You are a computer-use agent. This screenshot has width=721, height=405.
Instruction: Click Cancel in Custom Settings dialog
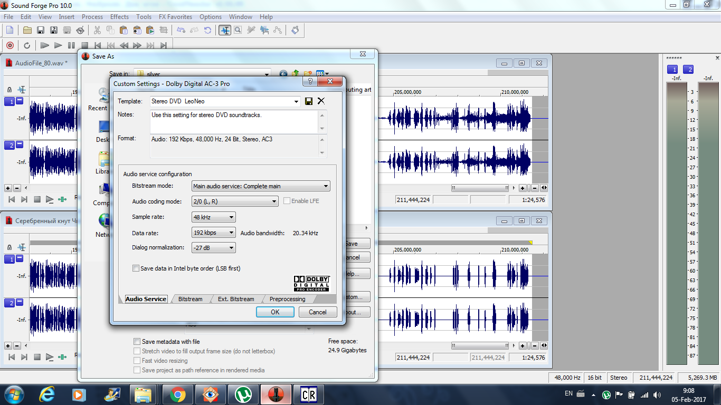coord(318,312)
